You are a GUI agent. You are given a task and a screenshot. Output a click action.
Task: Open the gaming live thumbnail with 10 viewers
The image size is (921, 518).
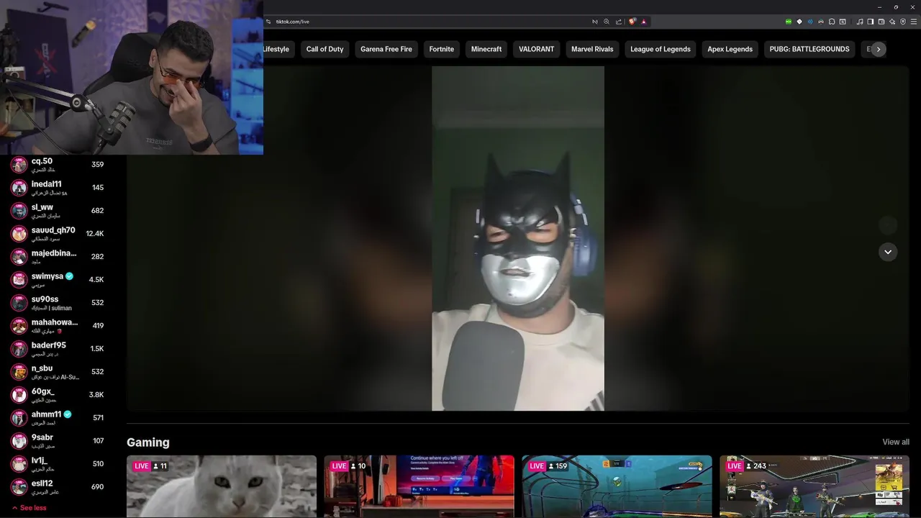419,486
